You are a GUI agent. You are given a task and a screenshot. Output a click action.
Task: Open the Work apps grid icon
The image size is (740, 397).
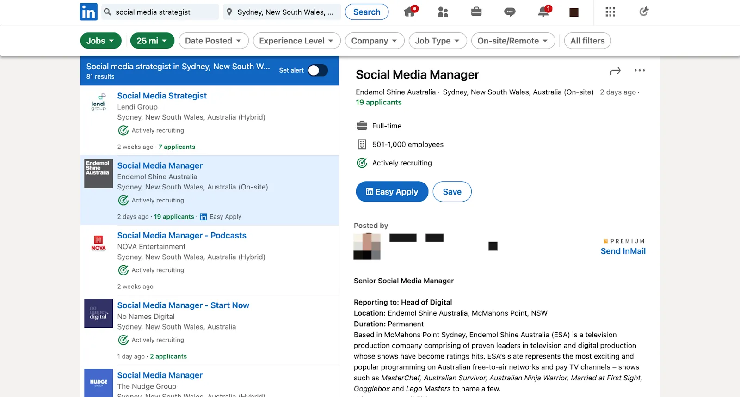(x=610, y=12)
